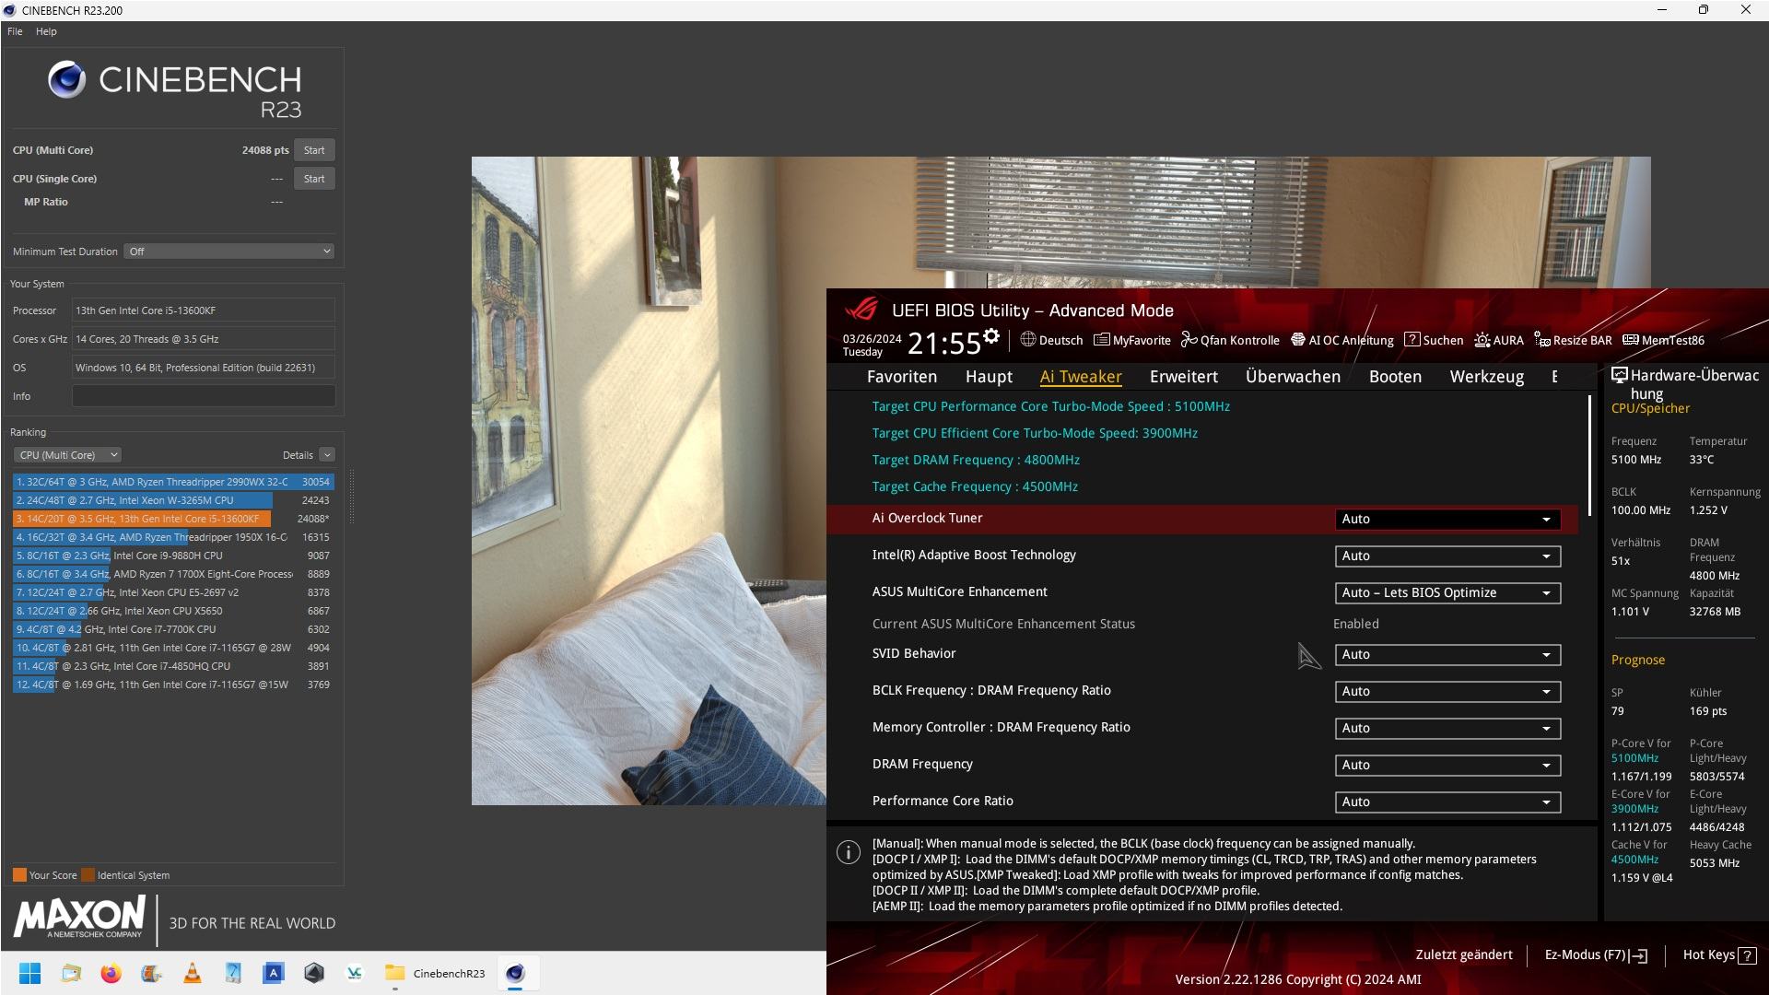This screenshot has width=1769, height=995.
Task: Click into the Info input field
Action: click(204, 396)
